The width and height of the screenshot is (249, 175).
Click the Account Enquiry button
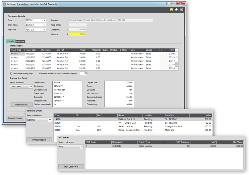(15, 118)
